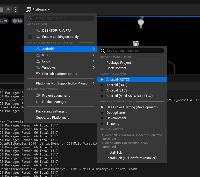Open the perspective view dropdown
The image size is (200, 177).
pos(4,21)
